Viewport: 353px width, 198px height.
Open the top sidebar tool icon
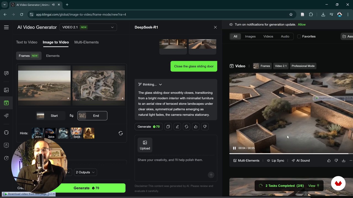click(6, 73)
